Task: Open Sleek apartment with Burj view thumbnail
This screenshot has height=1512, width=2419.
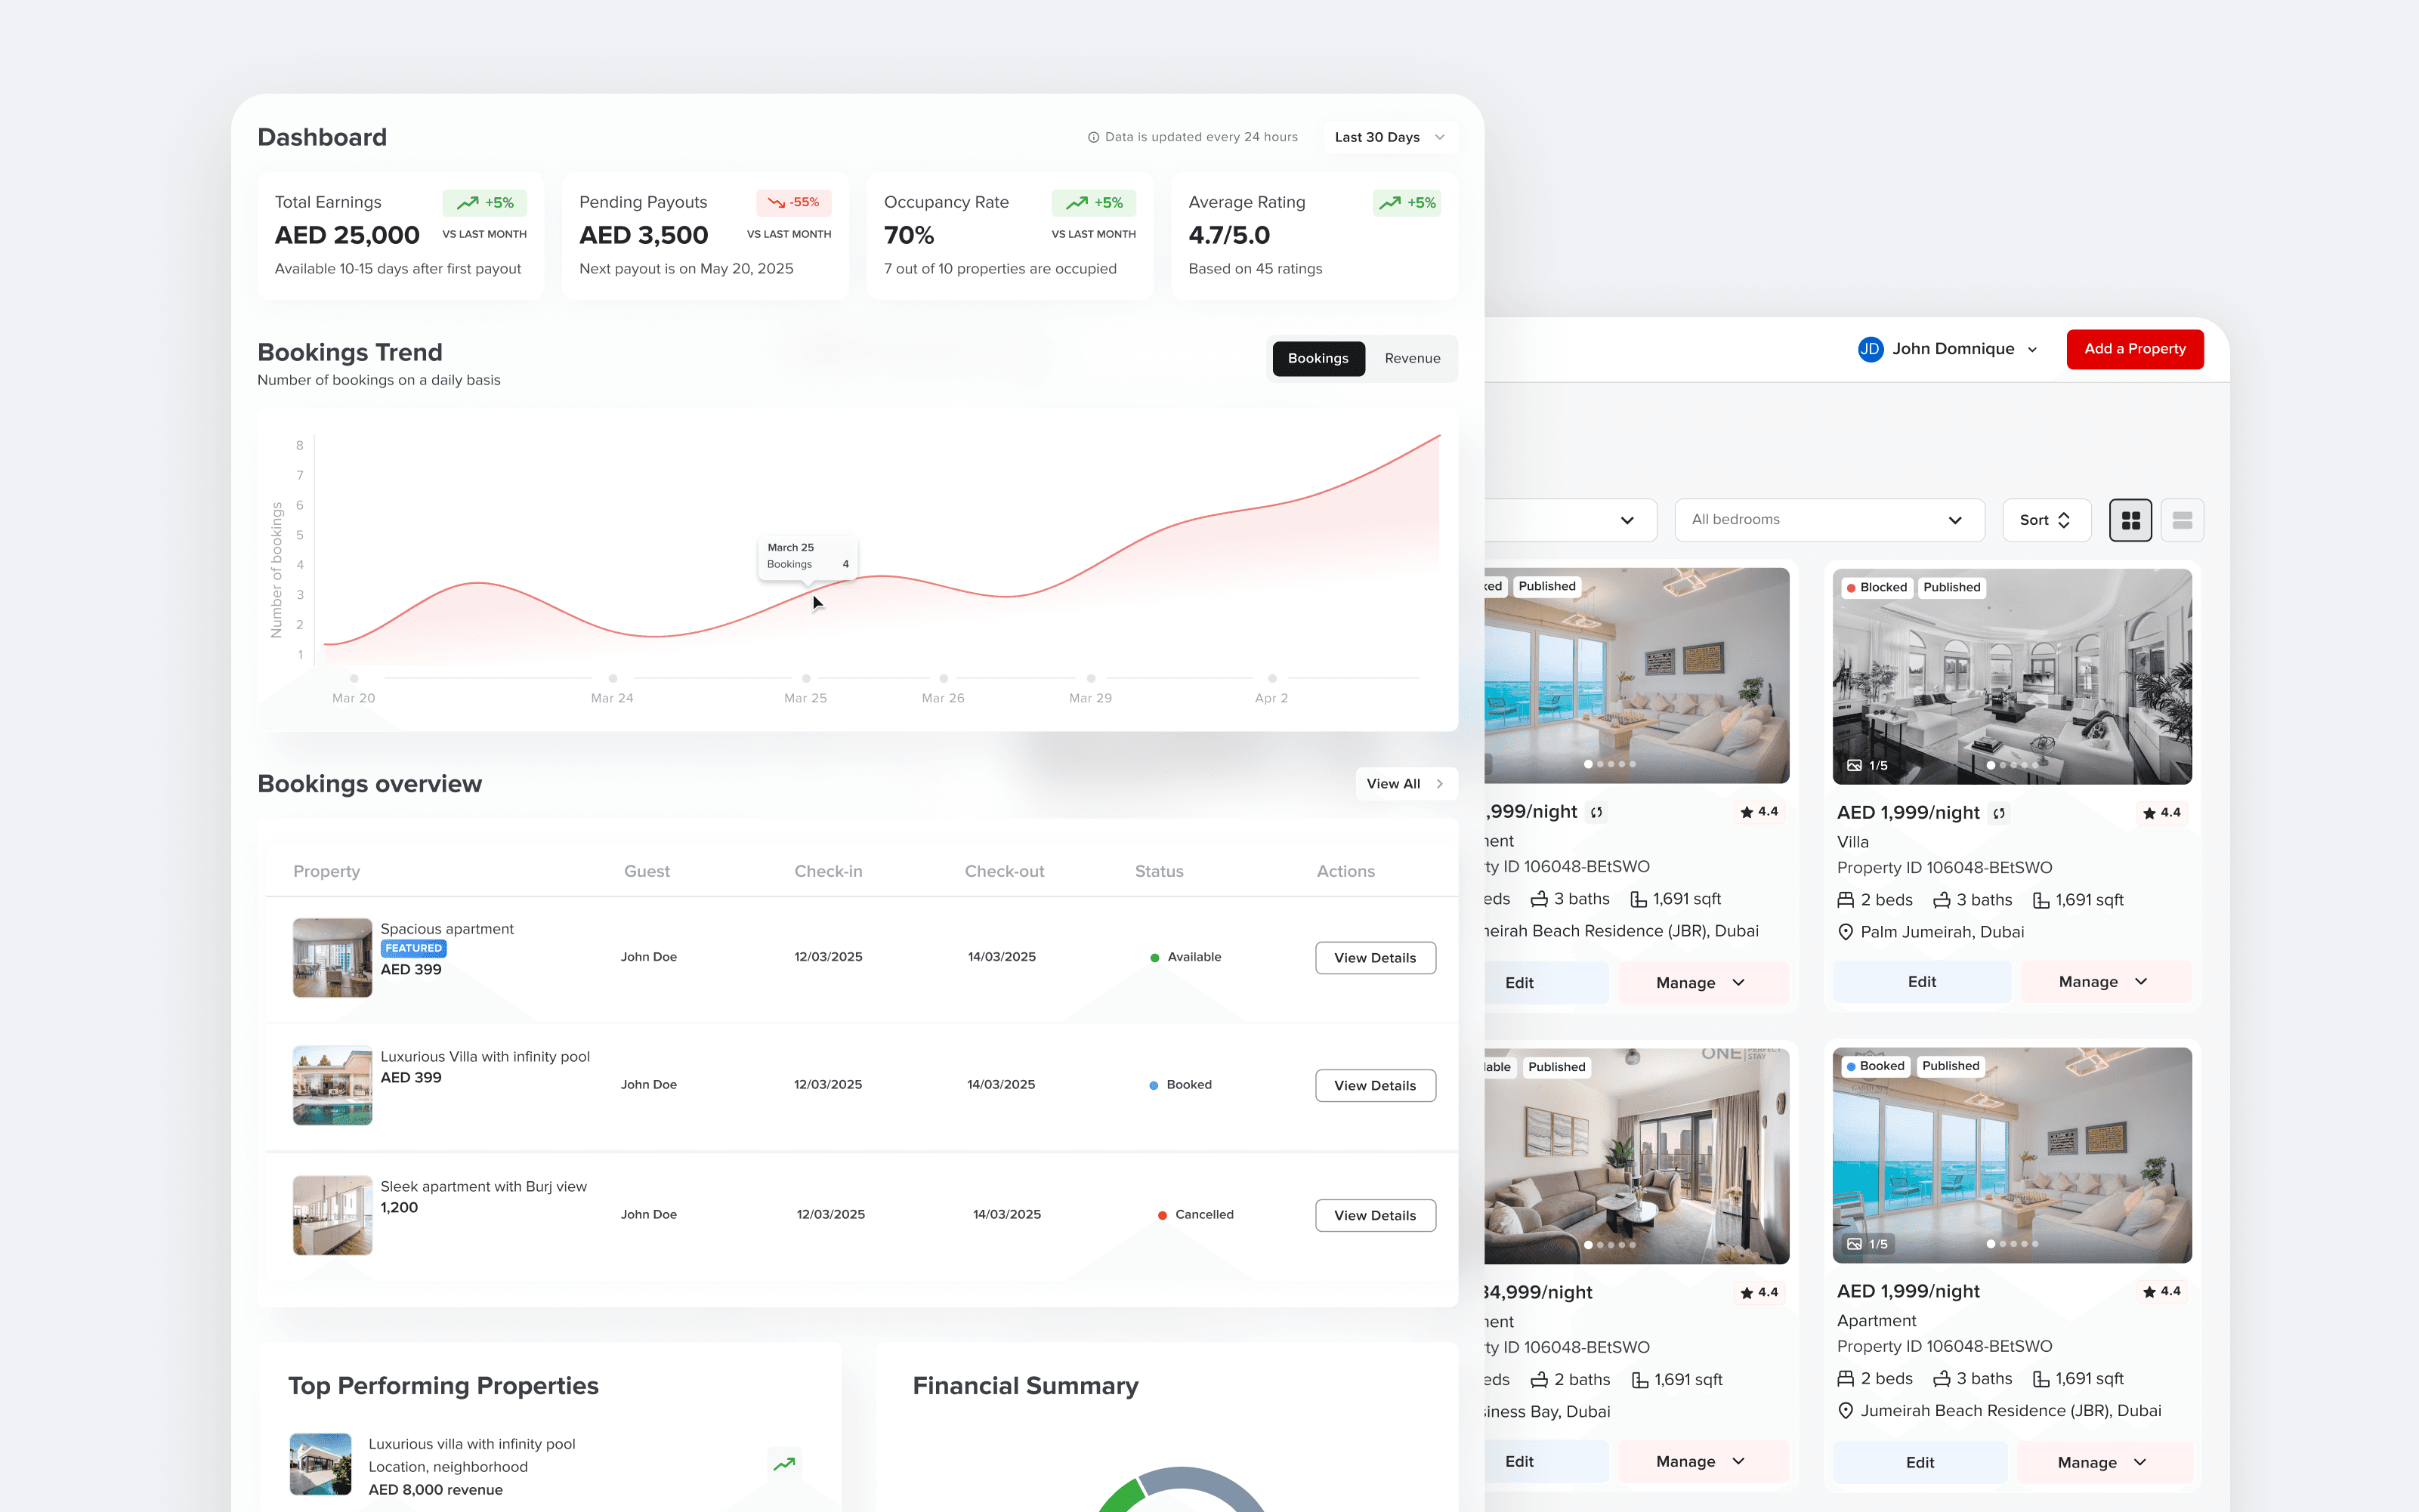Action: point(332,1215)
